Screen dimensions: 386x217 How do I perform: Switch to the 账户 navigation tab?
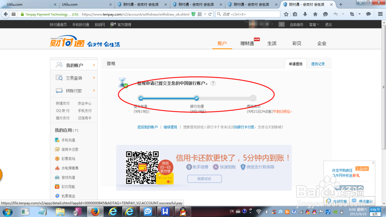(x=222, y=43)
